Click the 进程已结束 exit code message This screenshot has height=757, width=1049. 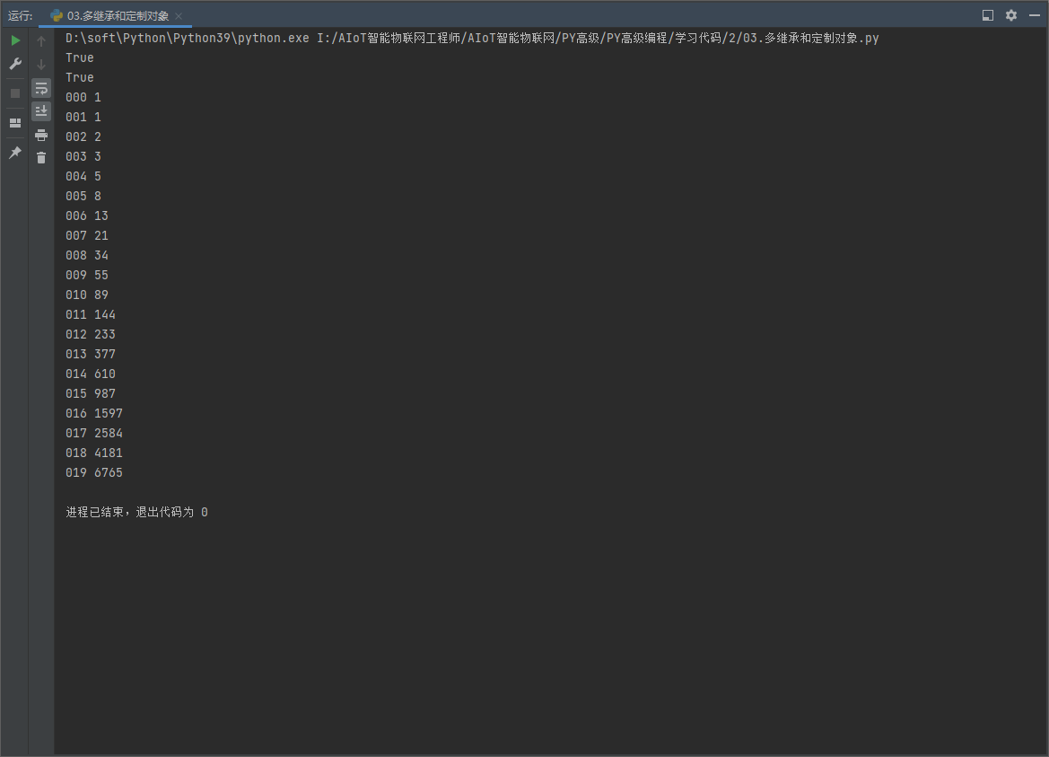pyautogui.click(x=136, y=512)
